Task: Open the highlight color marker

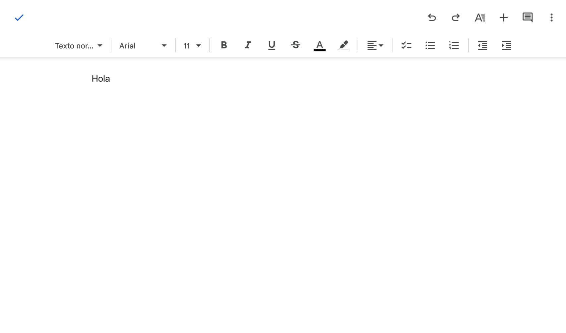Action: (x=344, y=45)
